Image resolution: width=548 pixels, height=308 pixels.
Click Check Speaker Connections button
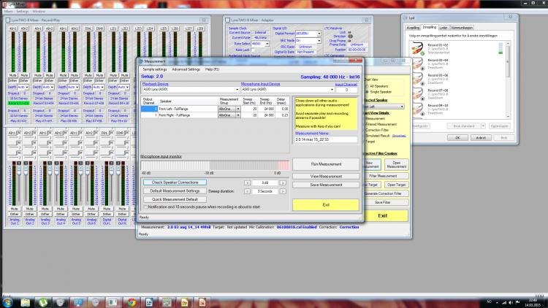tap(174, 182)
